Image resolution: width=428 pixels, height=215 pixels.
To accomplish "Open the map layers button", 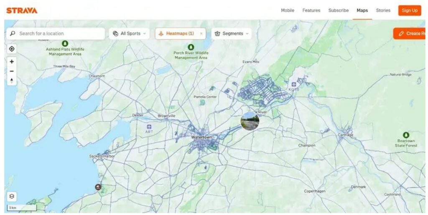I will click(12, 197).
